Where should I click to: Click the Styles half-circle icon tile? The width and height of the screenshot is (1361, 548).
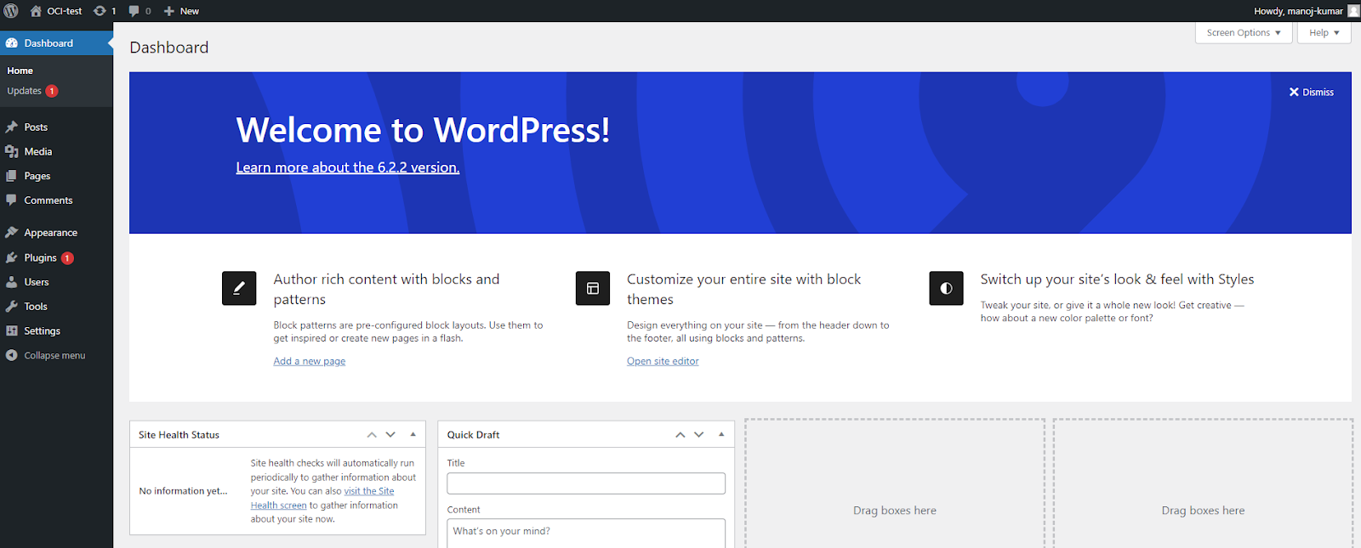click(x=946, y=288)
